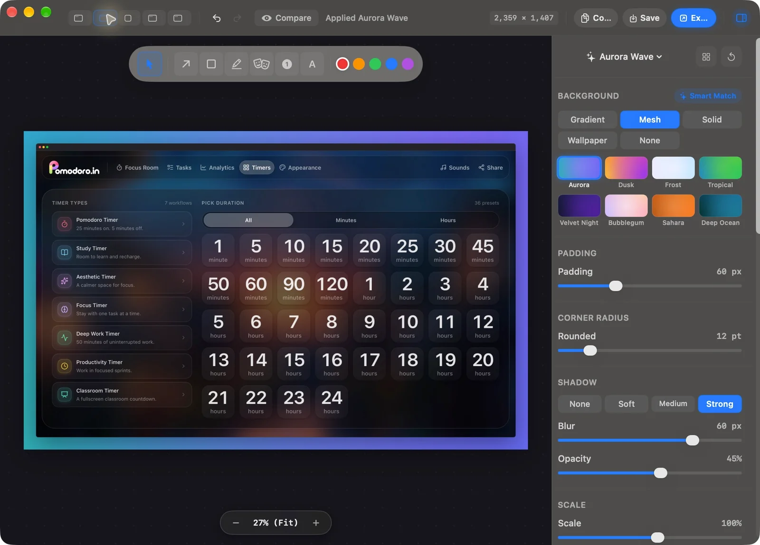Zoom out with the minus button

coord(236,523)
